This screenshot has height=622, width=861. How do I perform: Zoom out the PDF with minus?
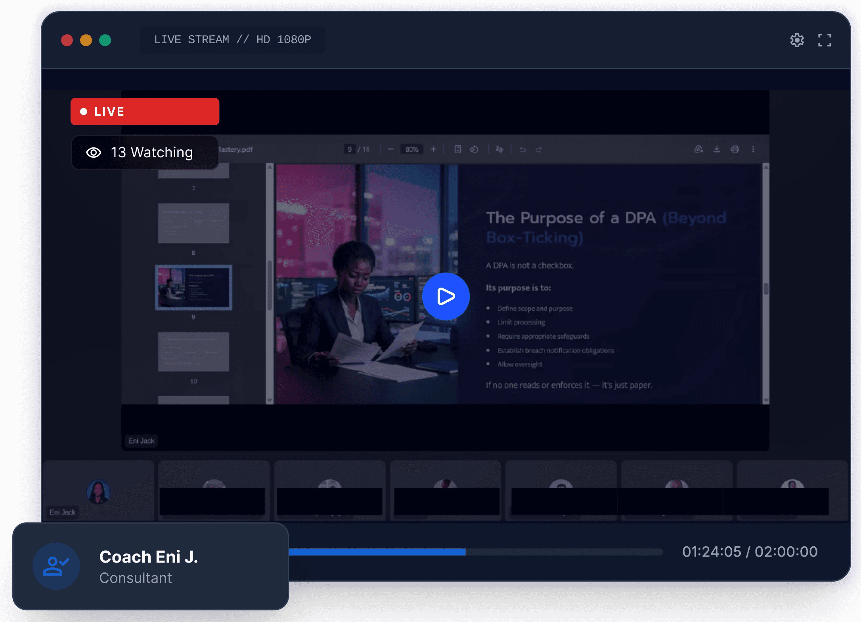390,149
